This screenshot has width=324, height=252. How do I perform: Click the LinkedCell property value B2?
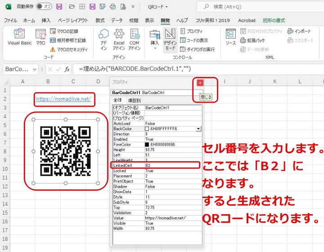click(x=172, y=166)
